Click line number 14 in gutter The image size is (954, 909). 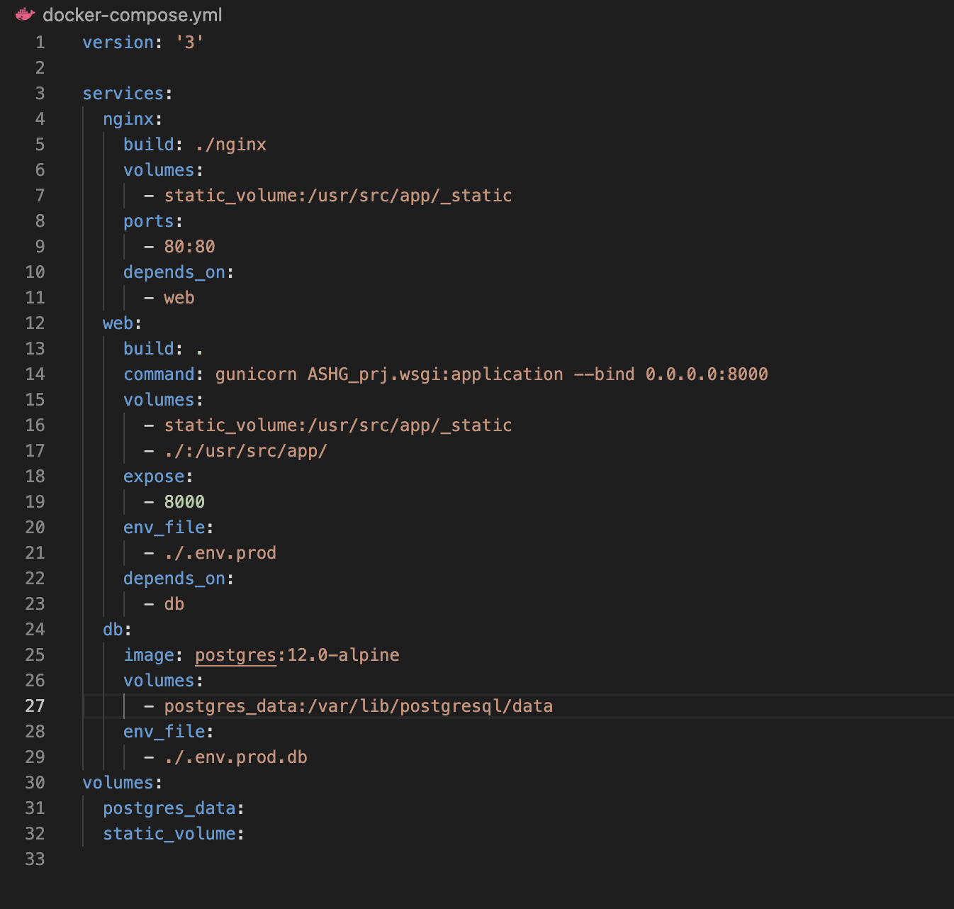(35, 374)
